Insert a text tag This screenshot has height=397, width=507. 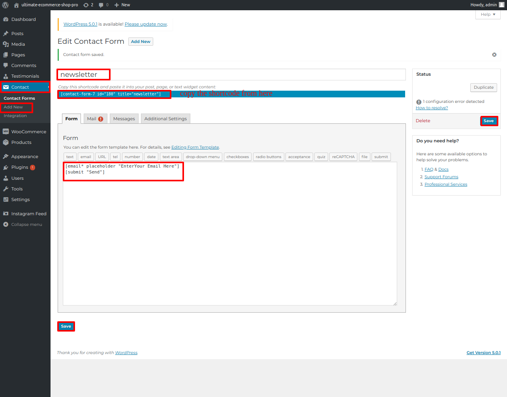pos(70,157)
